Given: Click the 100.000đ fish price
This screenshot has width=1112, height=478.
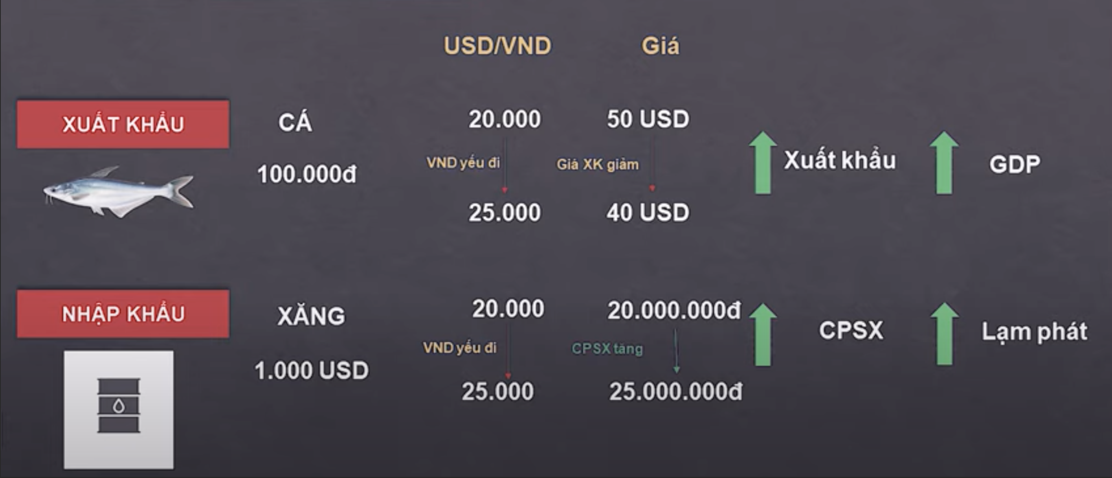Looking at the screenshot, I should coord(306,174).
